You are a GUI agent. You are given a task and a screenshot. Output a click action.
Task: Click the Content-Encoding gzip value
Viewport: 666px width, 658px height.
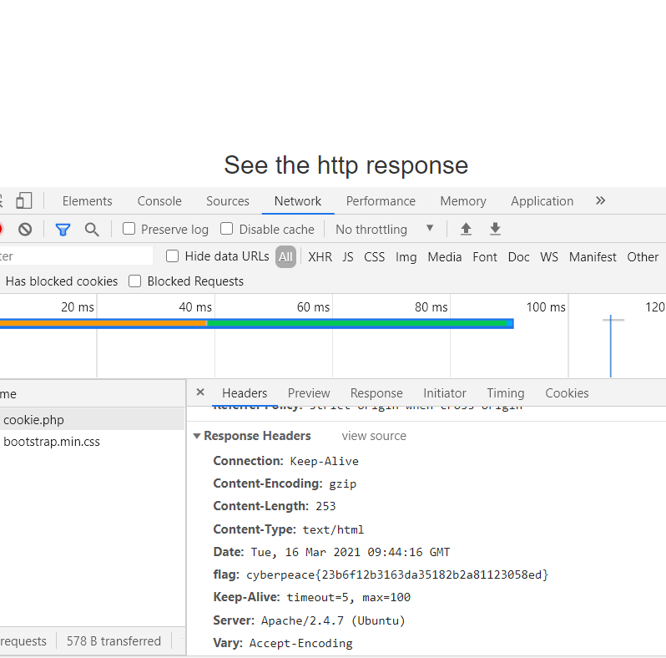pyautogui.click(x=342, y=483)
